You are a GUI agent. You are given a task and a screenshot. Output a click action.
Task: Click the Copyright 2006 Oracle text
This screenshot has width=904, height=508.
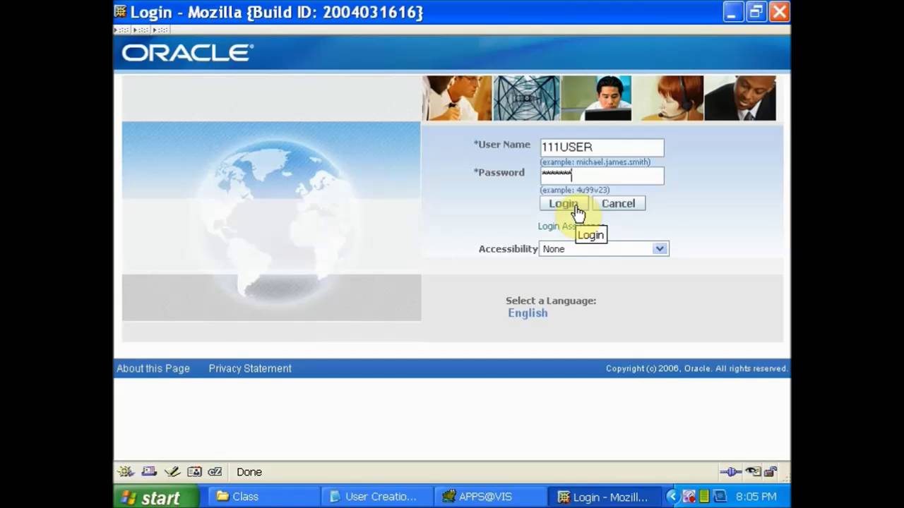696,368
